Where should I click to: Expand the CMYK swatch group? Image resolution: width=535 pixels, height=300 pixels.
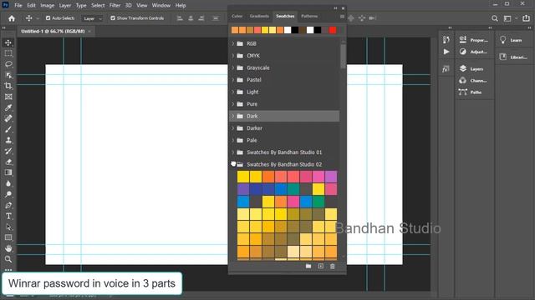(x=233, y=56)
